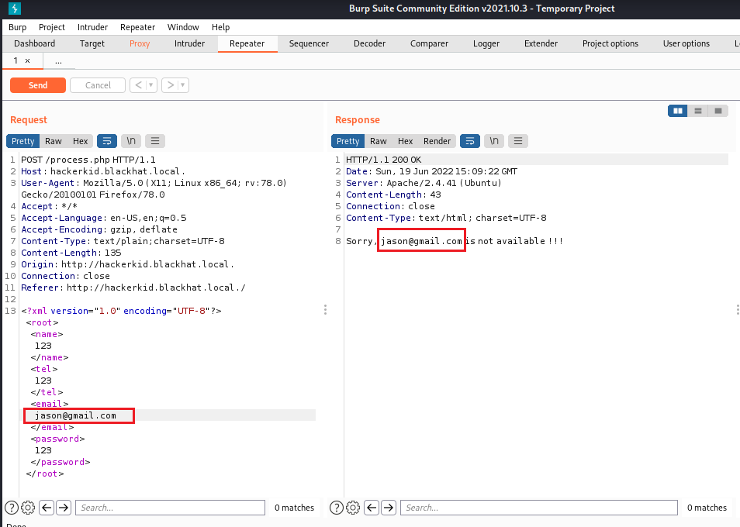
Task: Send the request
Action: click(x=38, y=85)
